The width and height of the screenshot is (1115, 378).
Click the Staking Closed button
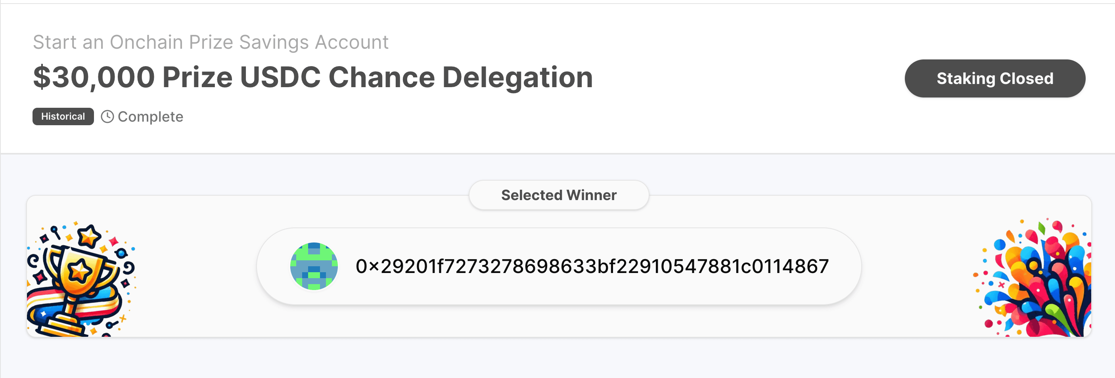(995, 78)
